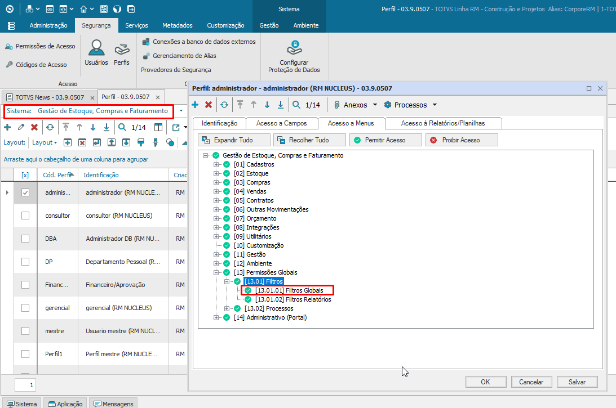The width and height of the screenshot is (616, 408).
Task: Switch to Identificação tab
Action: (219, 123)
